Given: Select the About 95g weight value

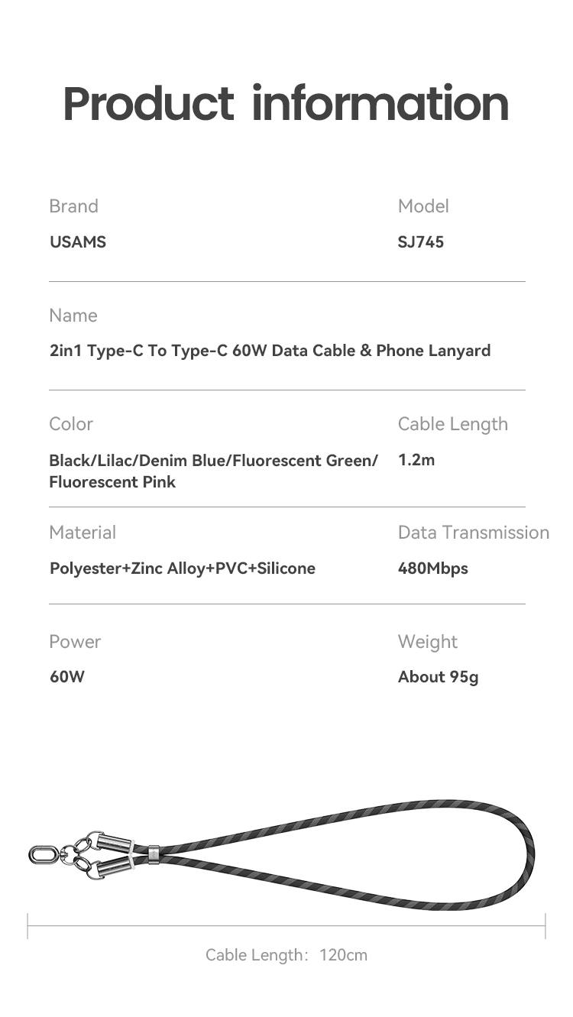Looking at the screenshot, I should coord(439,677).
